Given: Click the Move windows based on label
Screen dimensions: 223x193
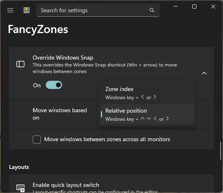Looking at the screenshot, I should [x=60, y=114].
